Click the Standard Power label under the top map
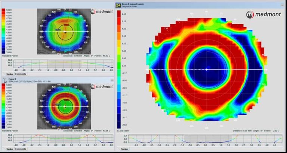The width and height of the screenshot is (287, 153). [10, 56]
